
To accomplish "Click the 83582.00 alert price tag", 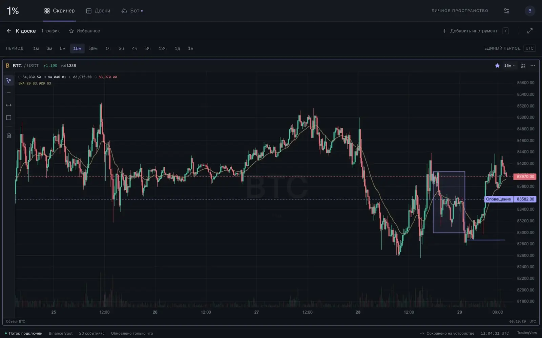I will click(x=525, y=199).
